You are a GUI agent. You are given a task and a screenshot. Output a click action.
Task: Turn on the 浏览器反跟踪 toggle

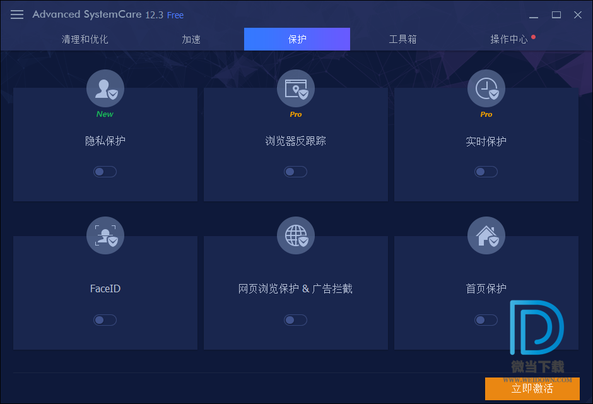click(295, 172)
